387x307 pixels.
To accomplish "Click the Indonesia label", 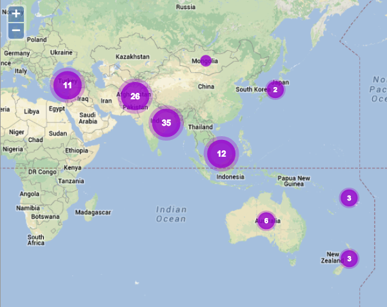I will coord(230,177).
